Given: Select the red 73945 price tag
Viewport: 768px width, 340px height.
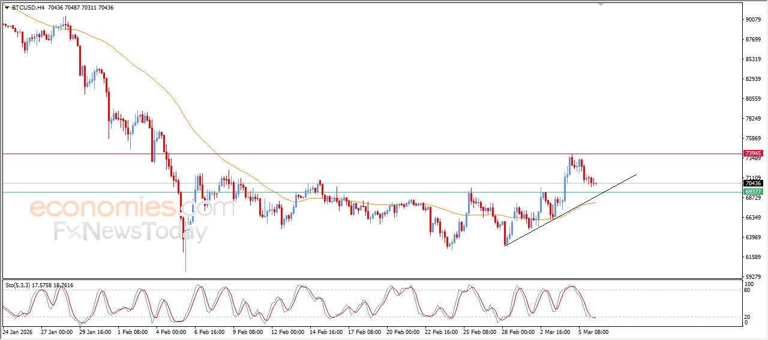Looking at the screenshot, I should pos(752,154).
